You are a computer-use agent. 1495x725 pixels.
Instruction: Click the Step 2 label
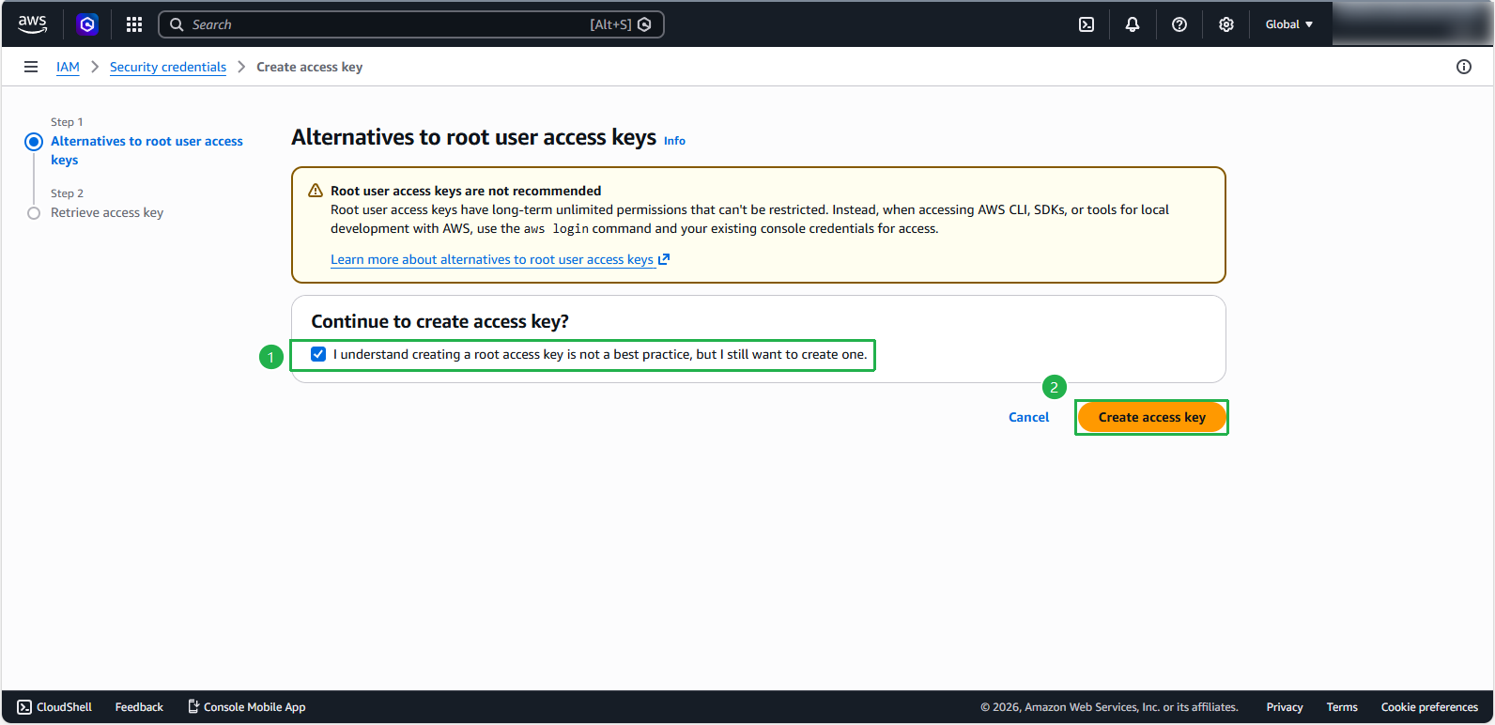click(67, 193)
